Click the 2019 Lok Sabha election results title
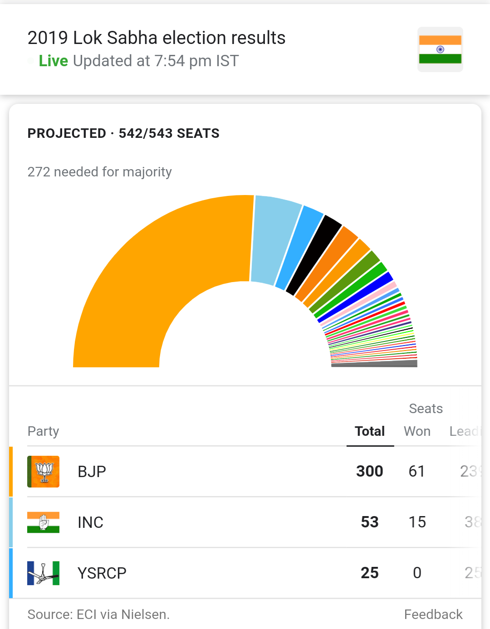This screenshot has width=490, height=629. tap(157, 38)
